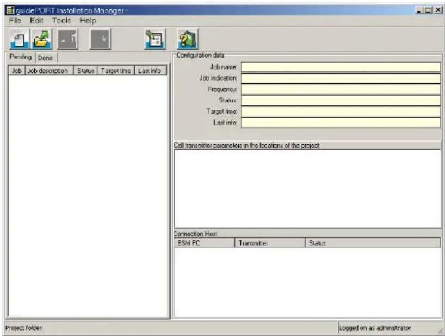Open the Edit menu
445x336 pixels.
36,21
